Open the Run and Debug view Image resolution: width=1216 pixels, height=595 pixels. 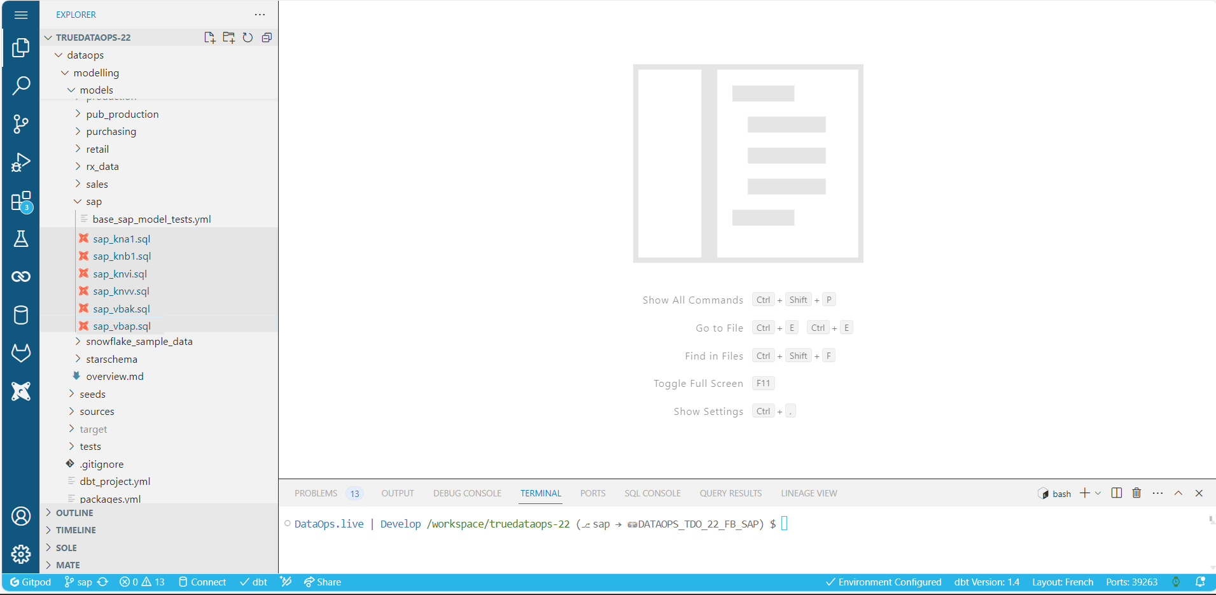pyautogui.click(x=21, y=162)
